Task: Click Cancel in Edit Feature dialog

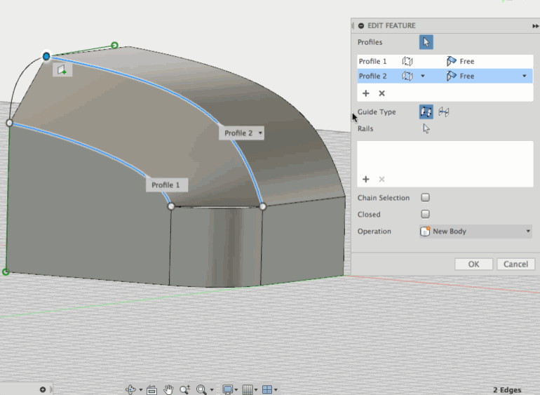Action: pyautogui.click(x=515, y=264)
